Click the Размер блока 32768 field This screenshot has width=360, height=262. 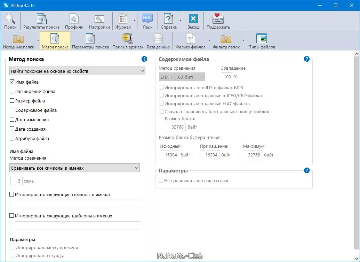point(175,127)
